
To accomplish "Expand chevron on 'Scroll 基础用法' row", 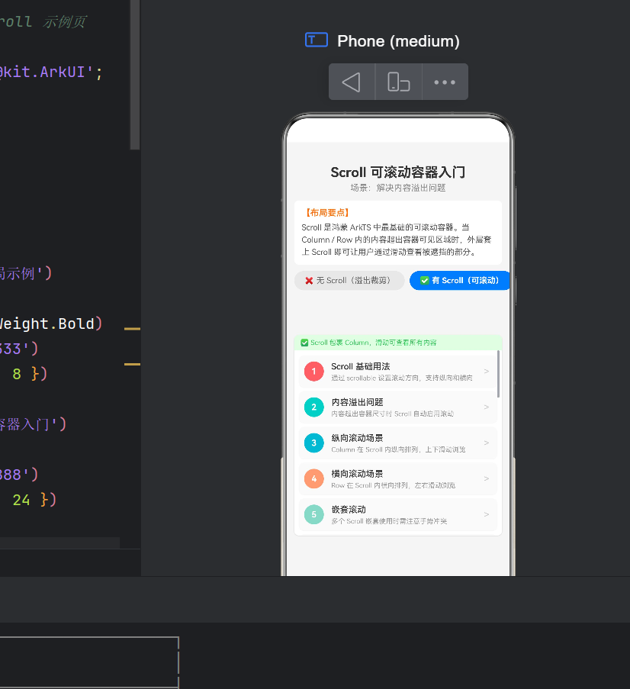I will [487, 372].
